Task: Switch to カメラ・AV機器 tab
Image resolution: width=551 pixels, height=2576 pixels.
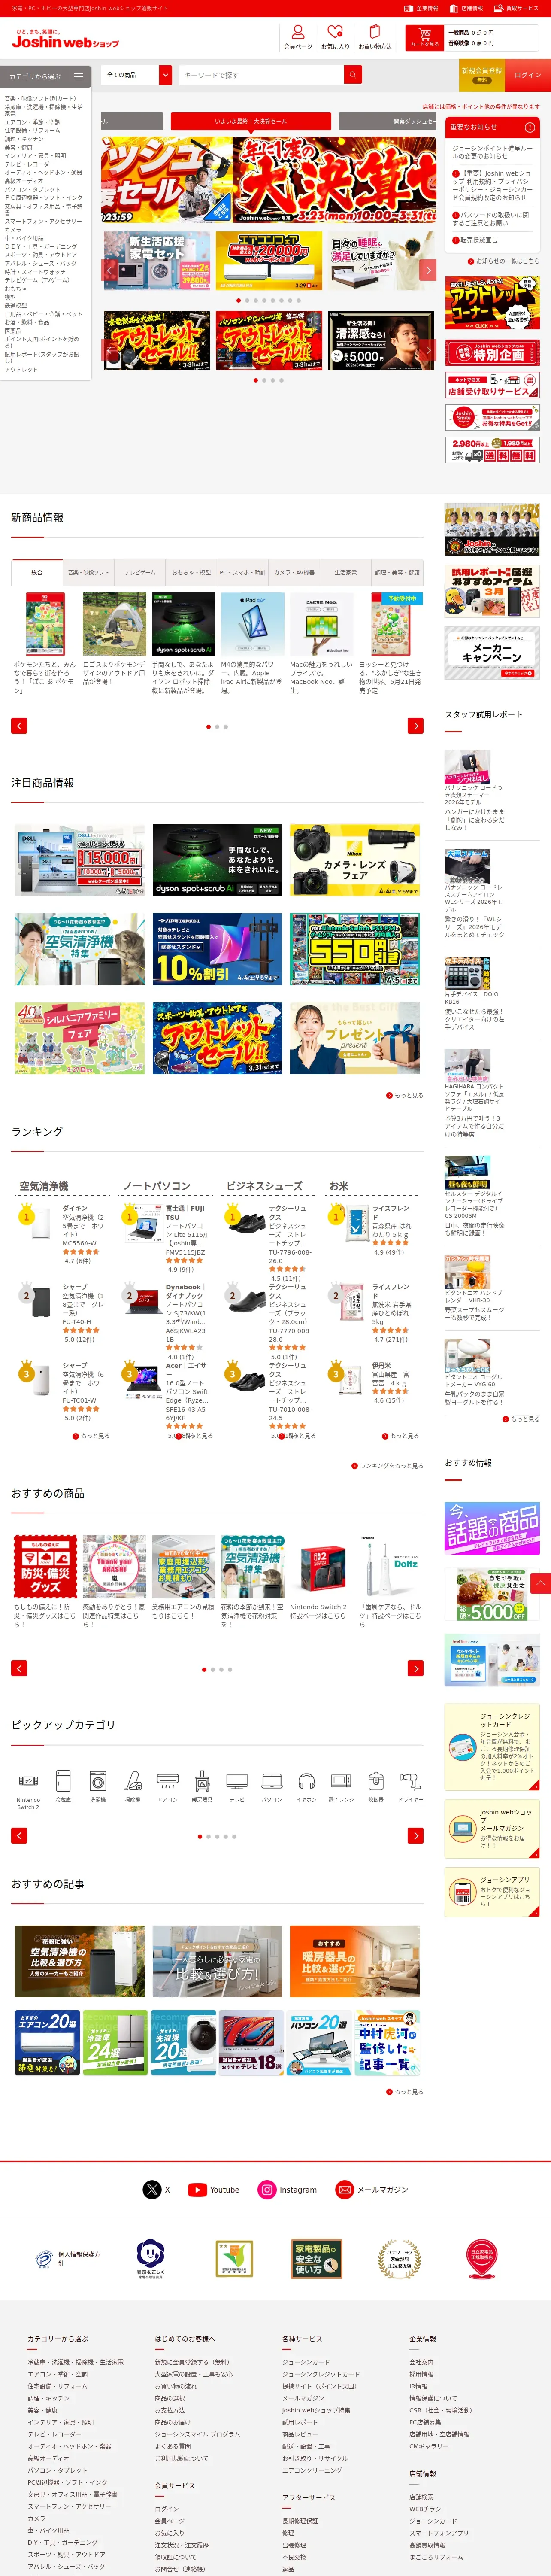Action: tap(295, 573)
